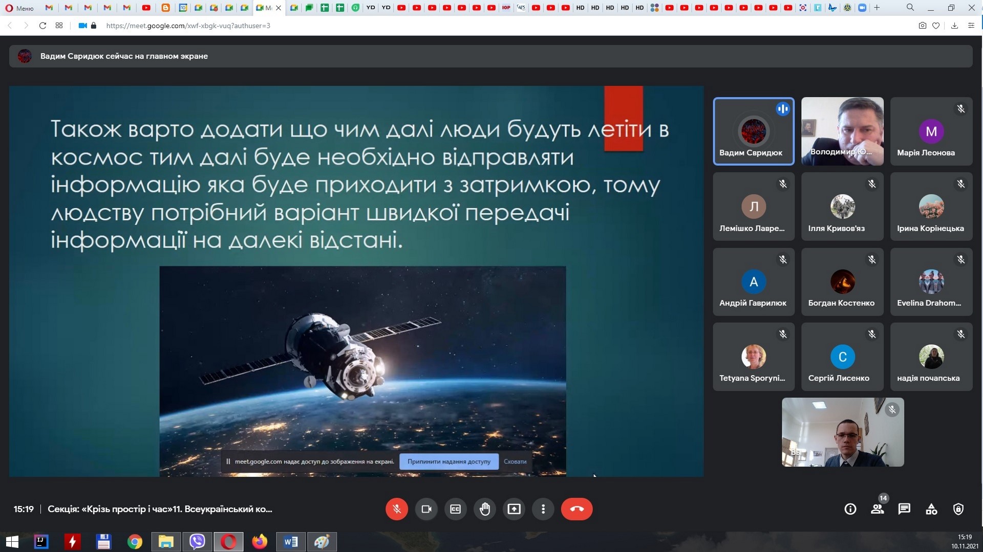
Task: Click the present screen icon
Action: [x=514, y=509]
